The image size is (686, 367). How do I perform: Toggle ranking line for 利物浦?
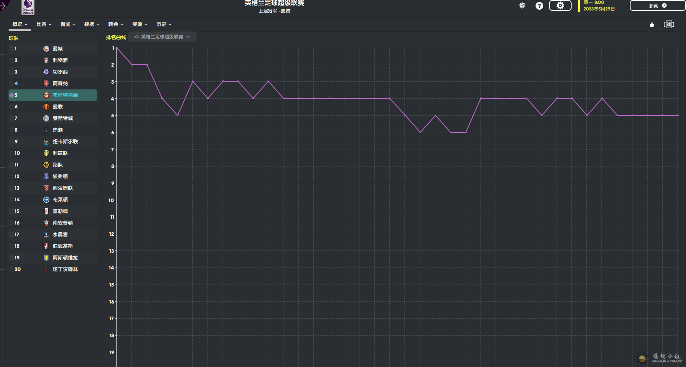[x=12, y=60]
